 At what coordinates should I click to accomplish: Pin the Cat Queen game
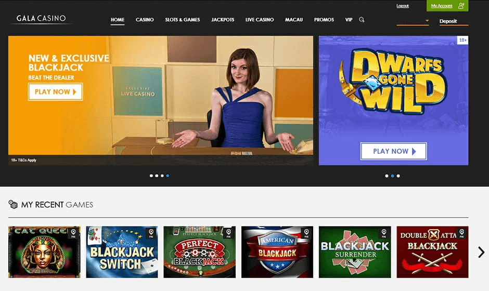[73, 232]
